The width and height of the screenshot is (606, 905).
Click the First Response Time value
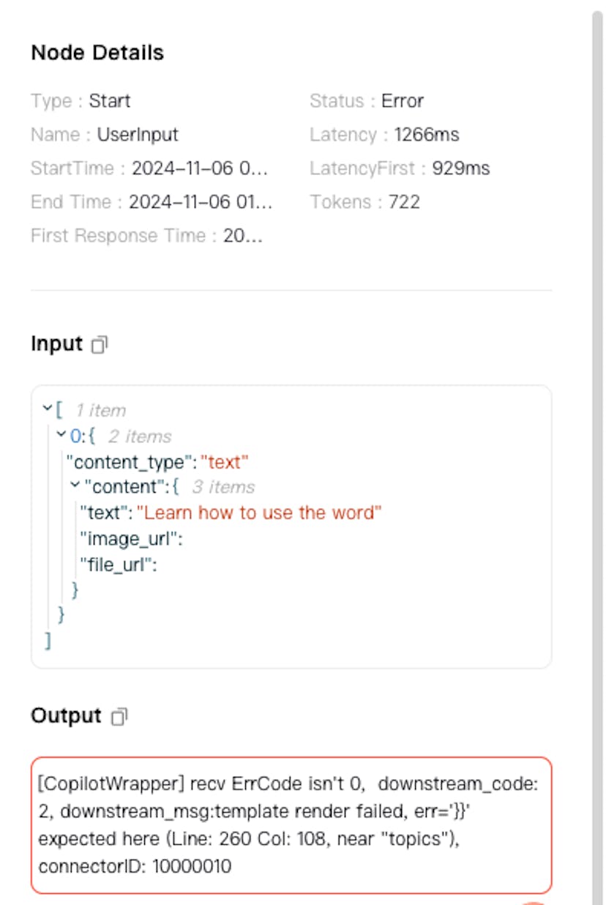pyautogui.click(x=243, y=236)
